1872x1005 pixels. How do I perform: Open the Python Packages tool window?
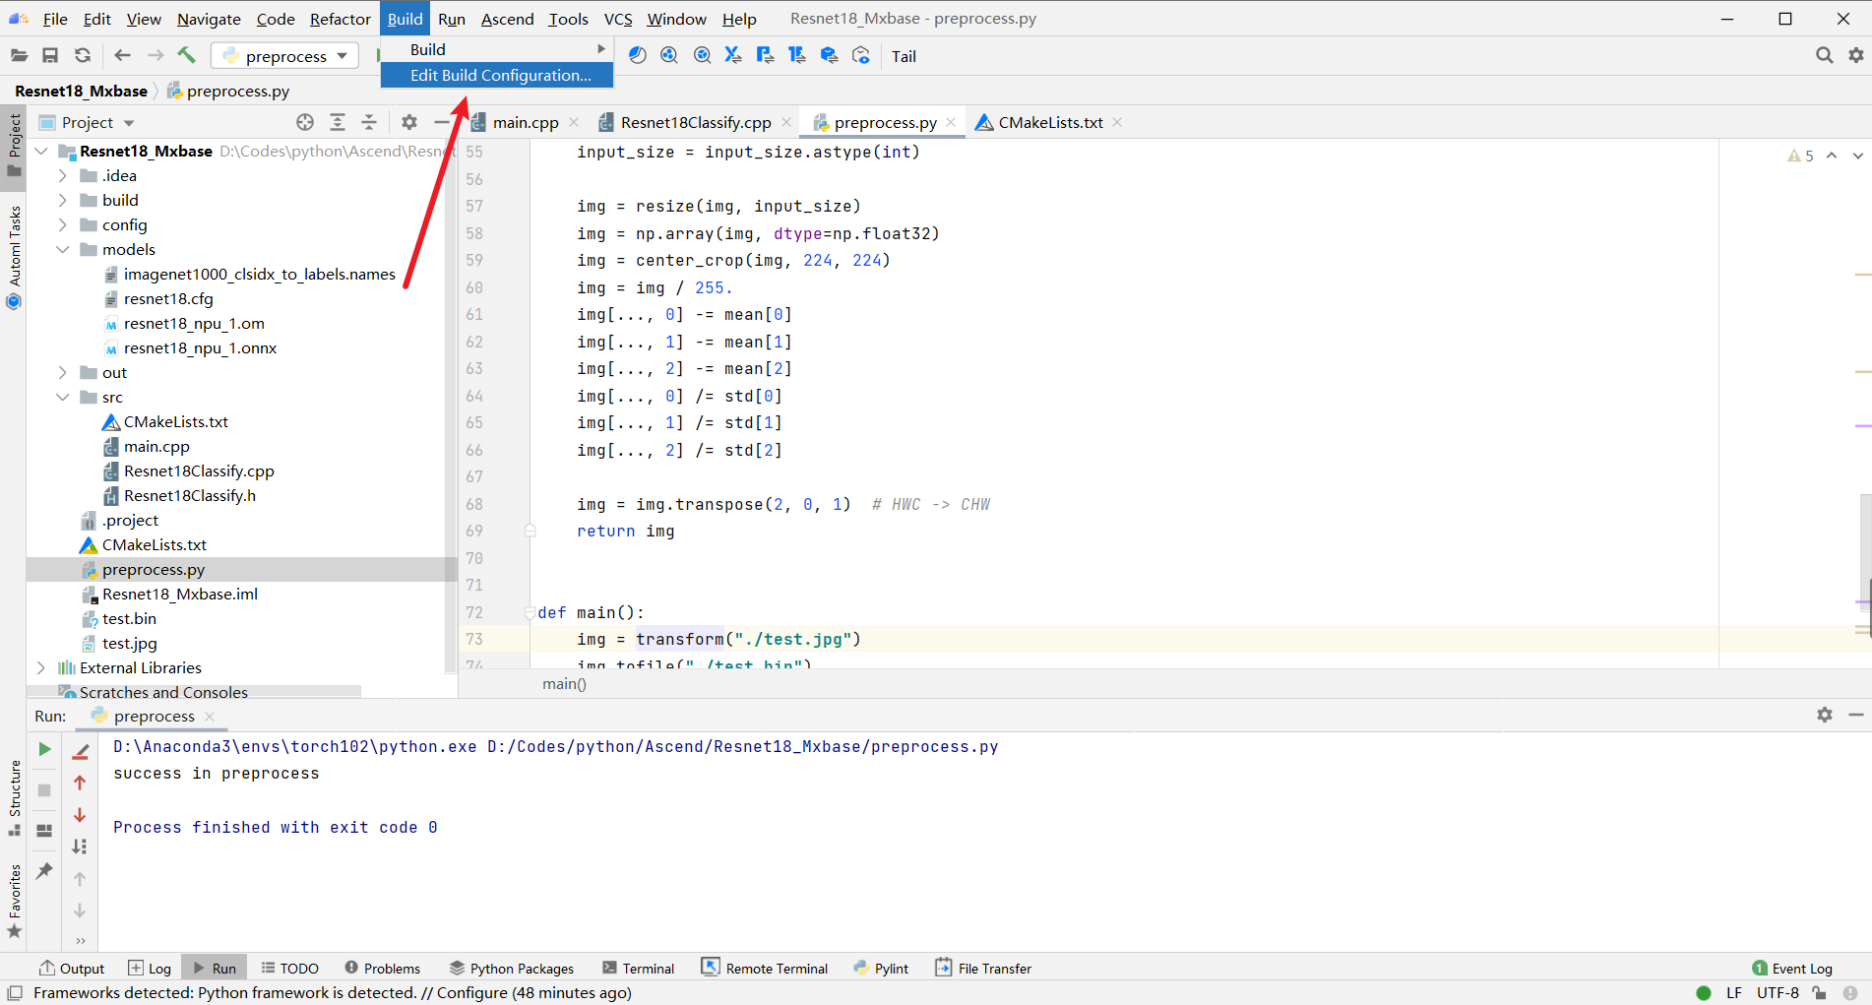(512, 969)
